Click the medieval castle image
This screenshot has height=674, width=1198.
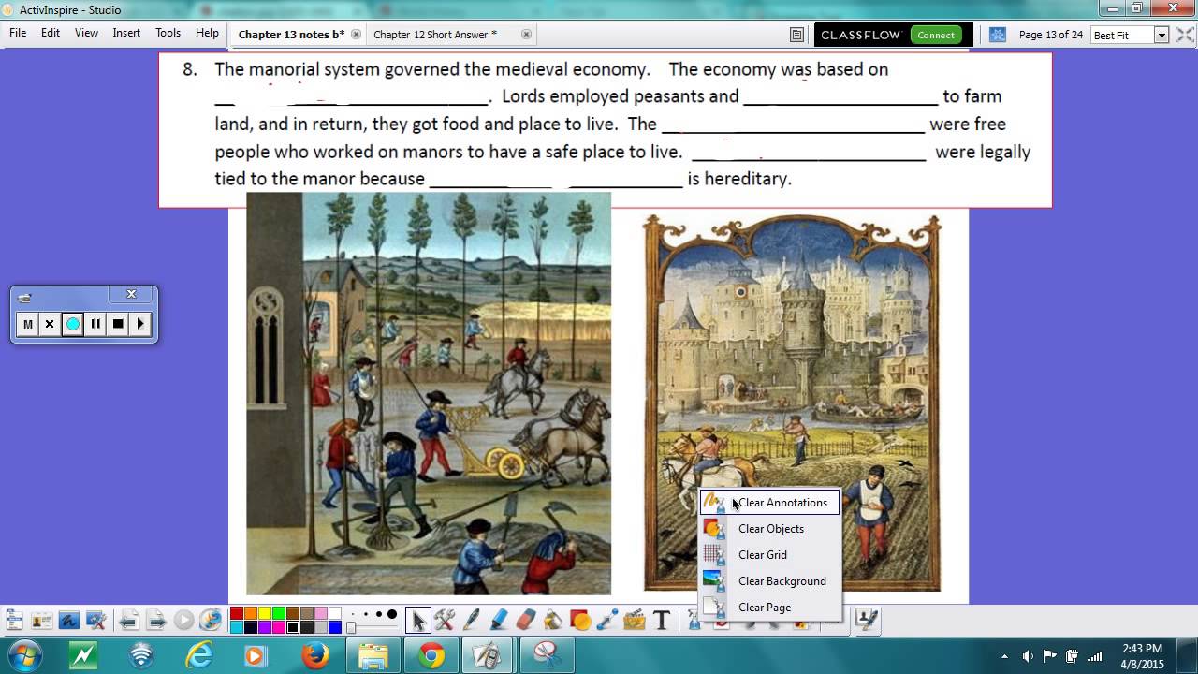[792, 403]
